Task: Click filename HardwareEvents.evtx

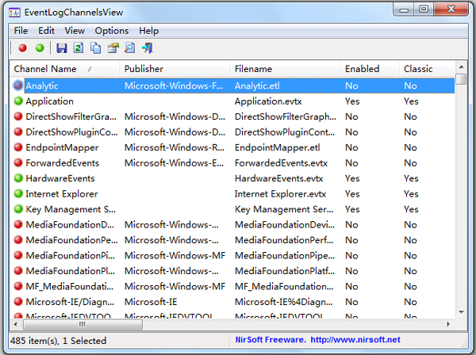Action: point(279,178)
